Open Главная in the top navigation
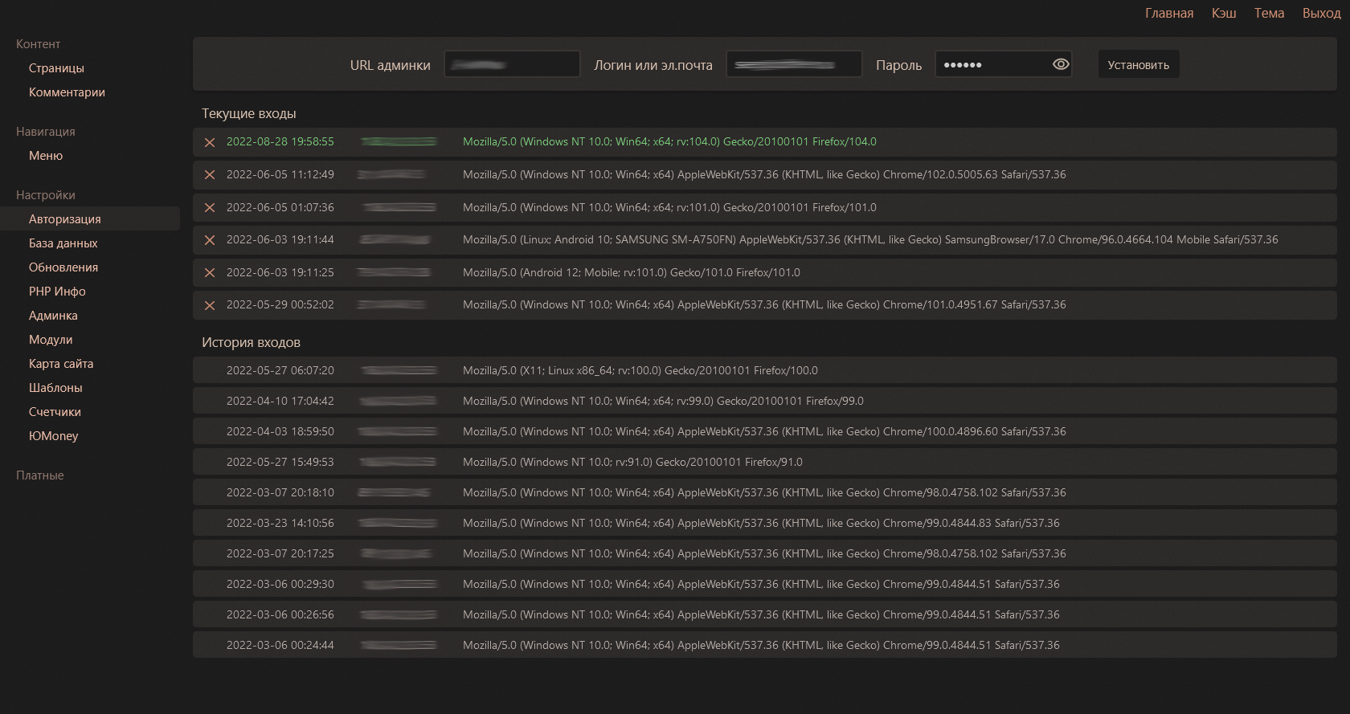The height and width of the screenshot is (714, 1350). point(1169,13)
